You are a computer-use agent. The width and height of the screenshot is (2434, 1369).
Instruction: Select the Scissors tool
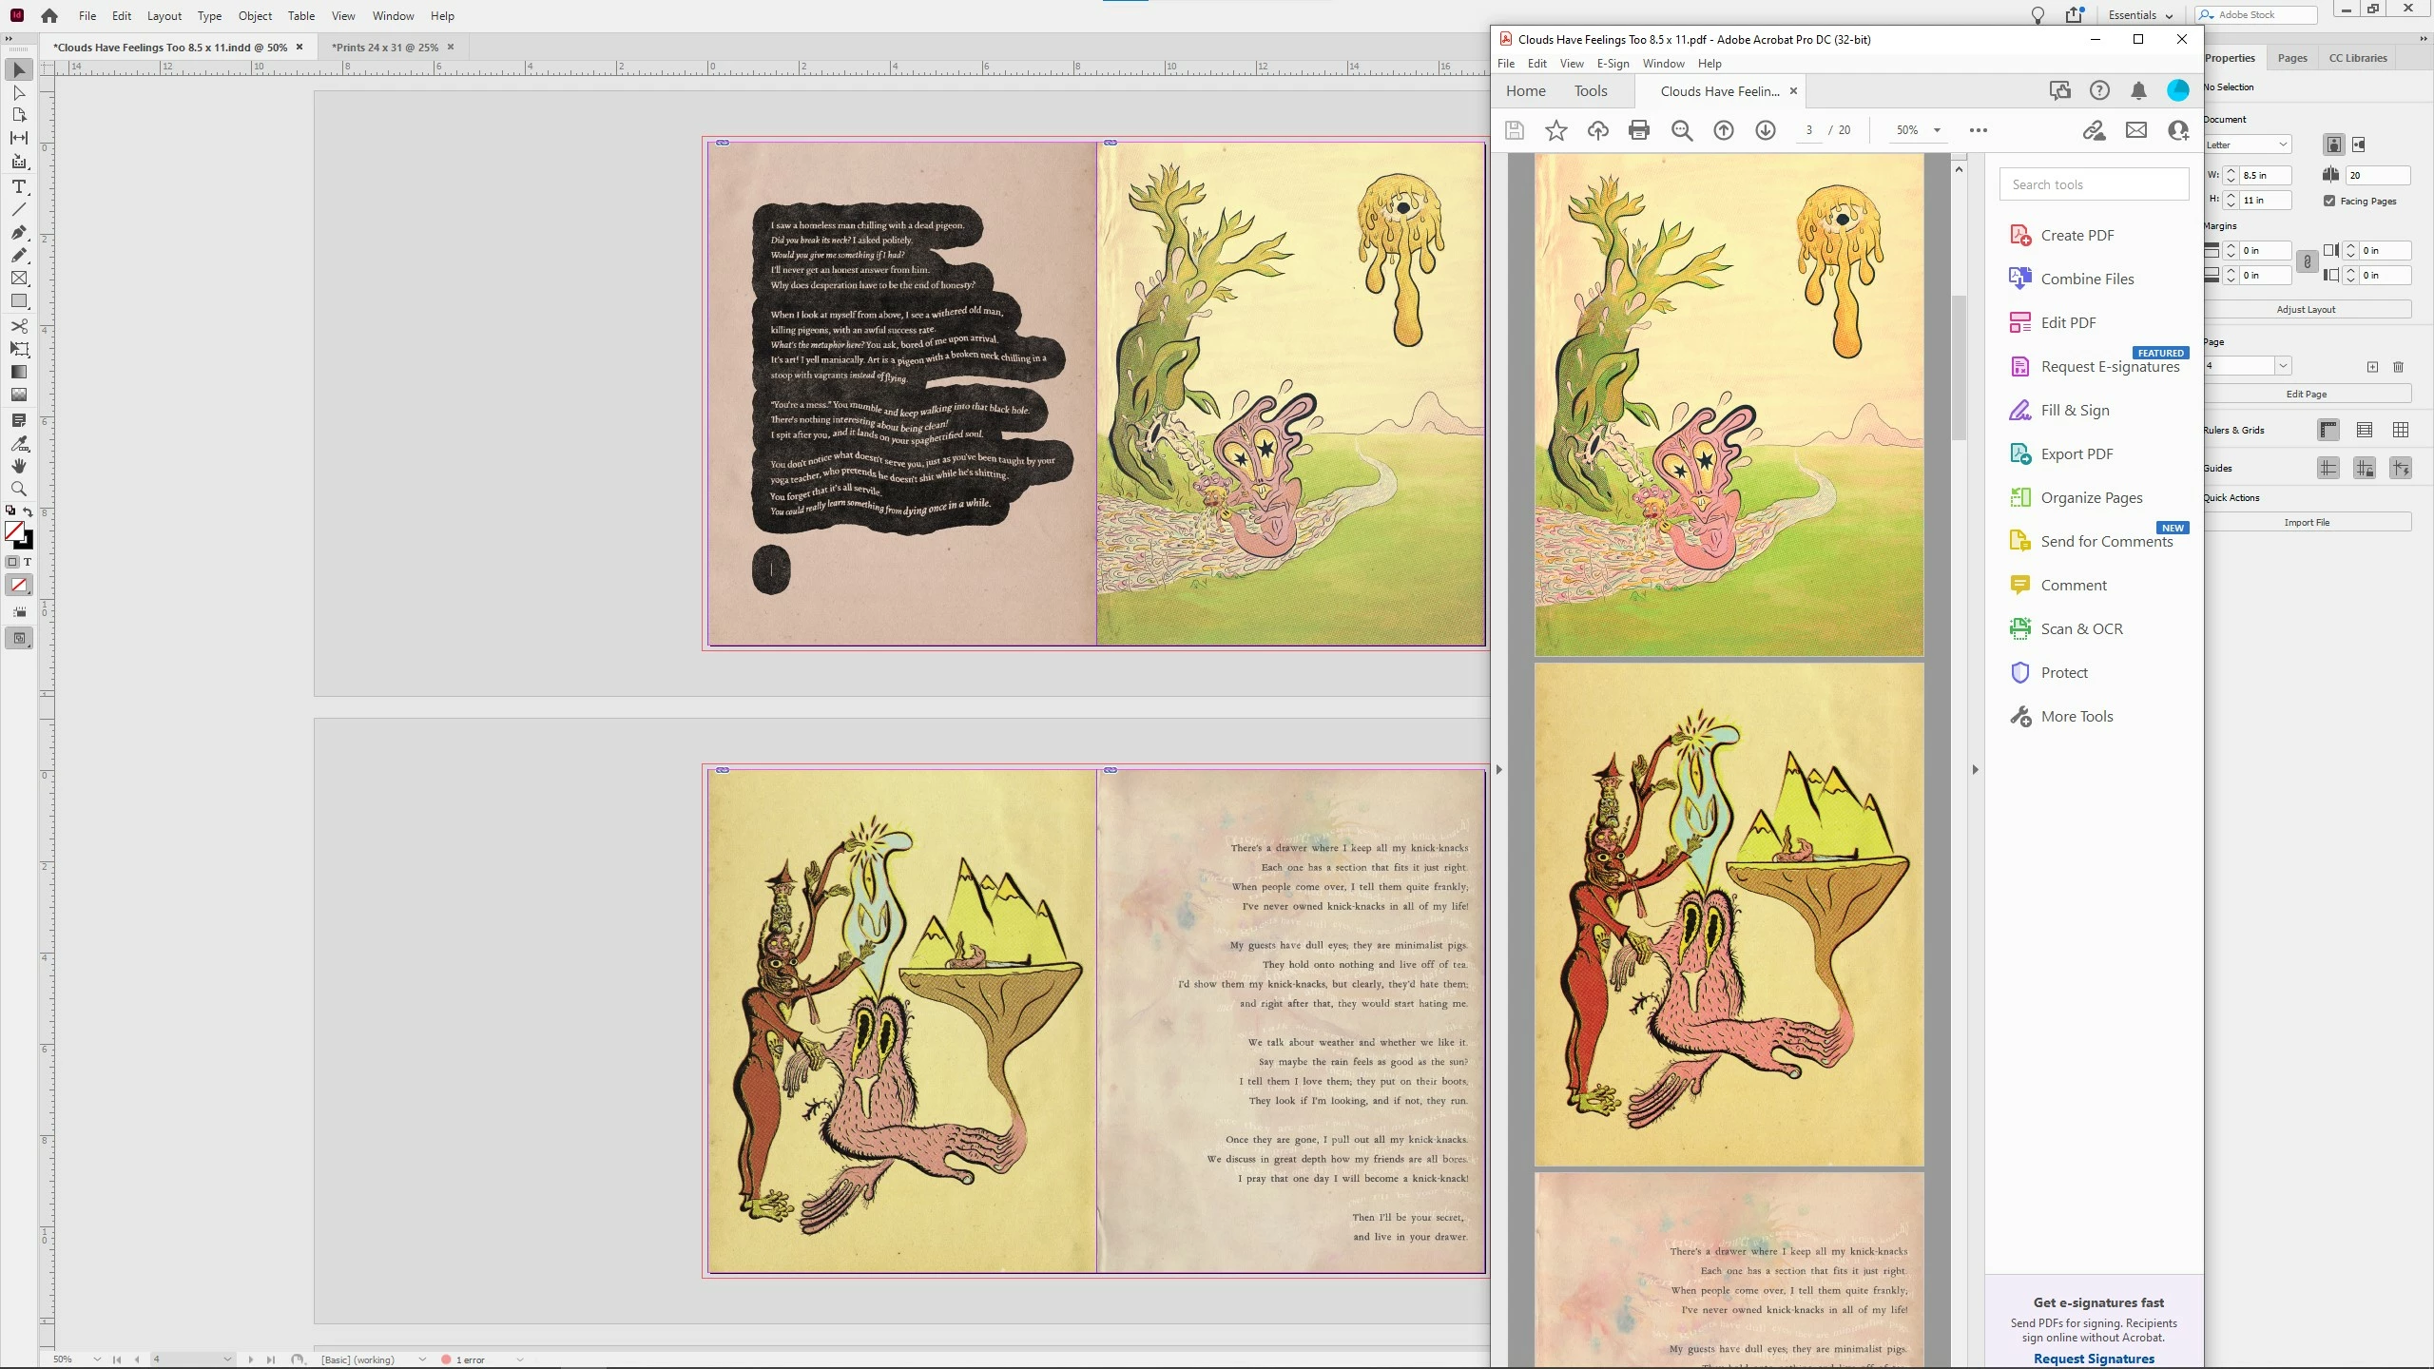point(18,326)
